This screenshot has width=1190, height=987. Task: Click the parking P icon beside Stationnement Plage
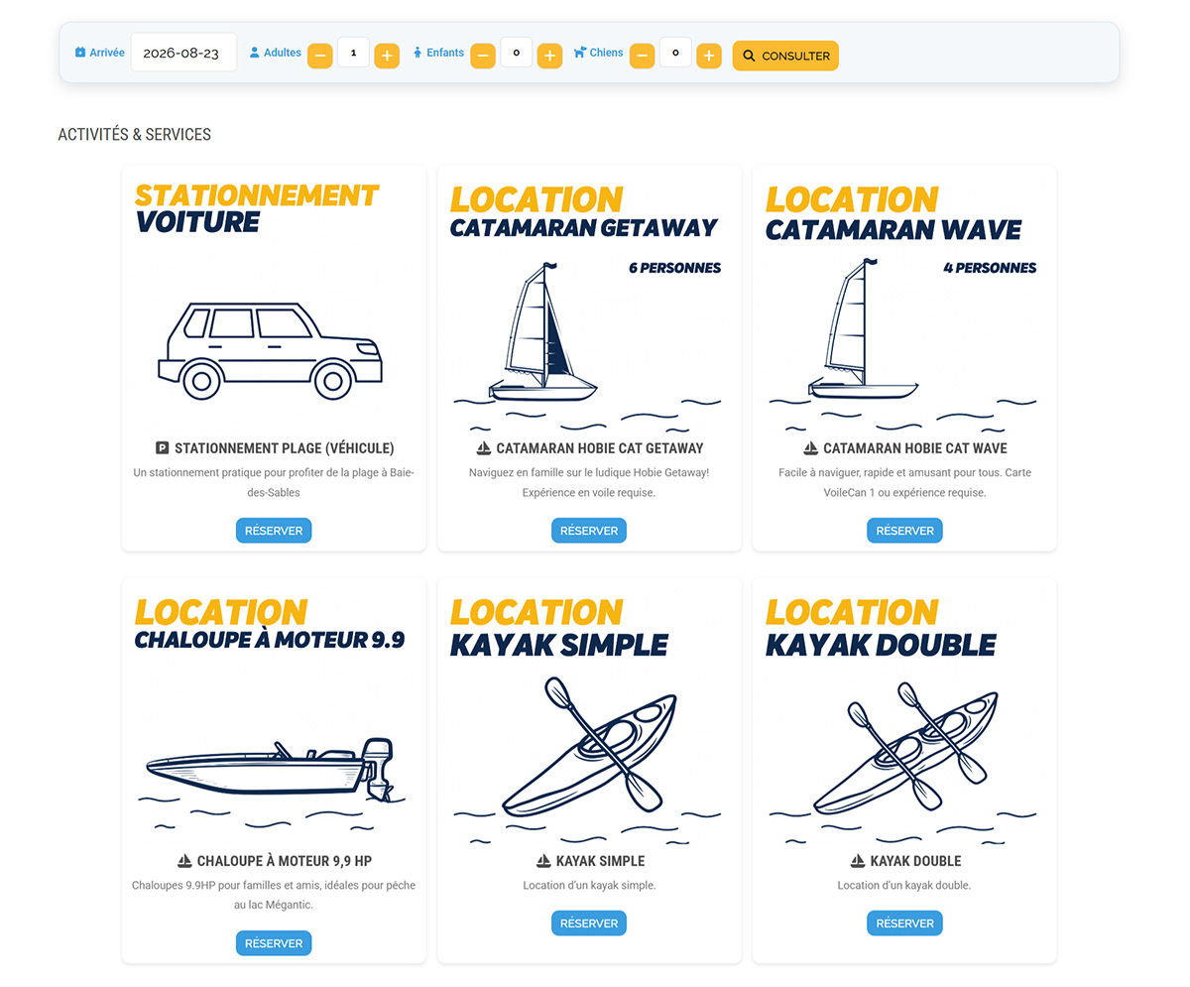pyautogui.click(x=163, y=448)
